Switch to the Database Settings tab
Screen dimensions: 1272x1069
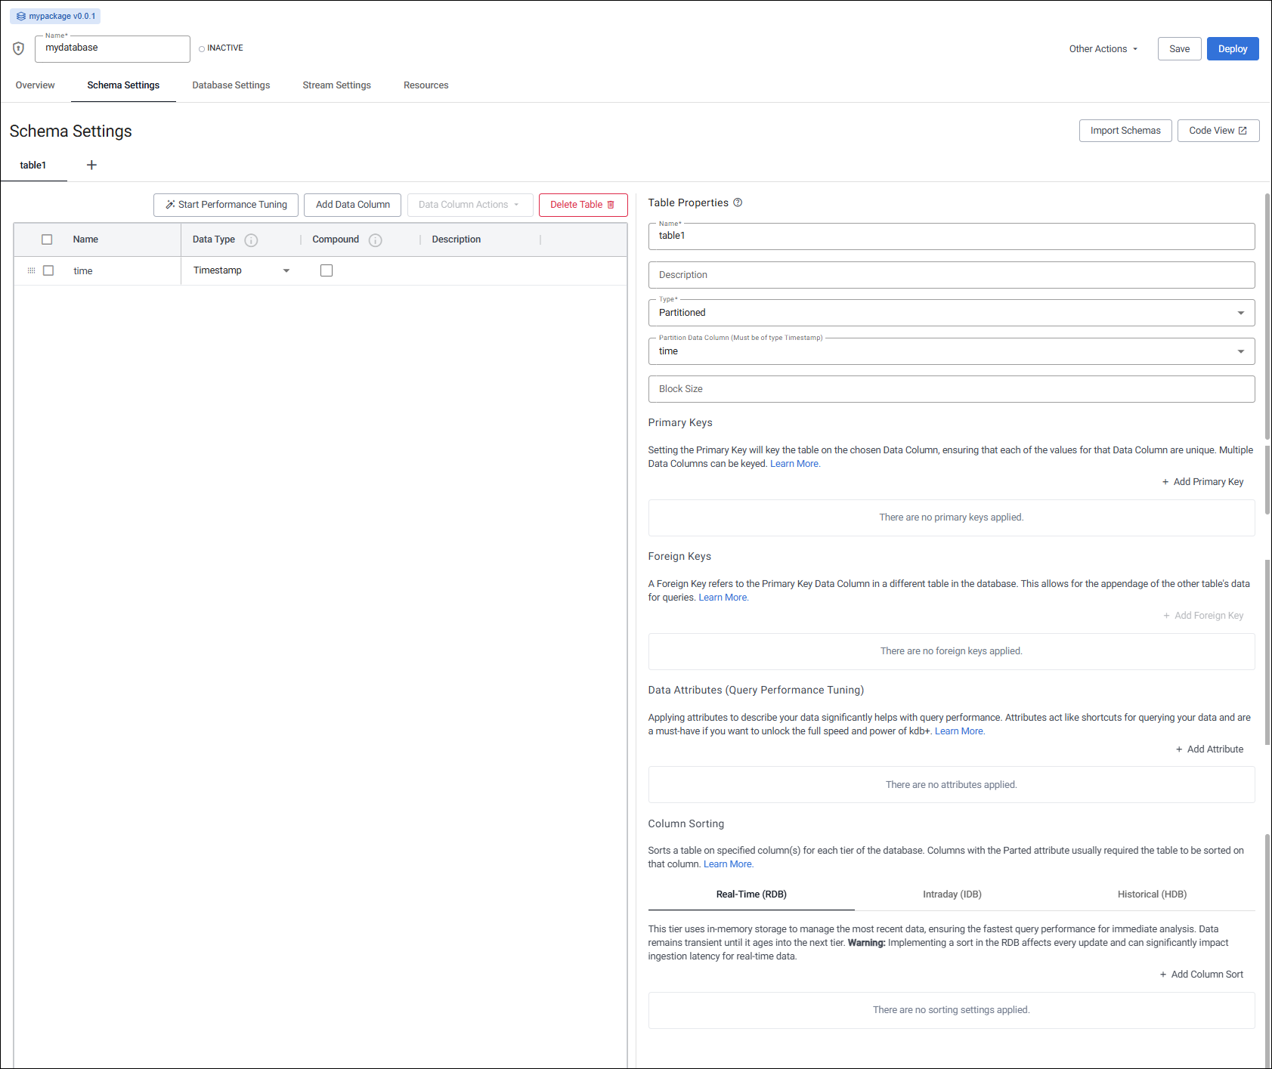point(231,85)
